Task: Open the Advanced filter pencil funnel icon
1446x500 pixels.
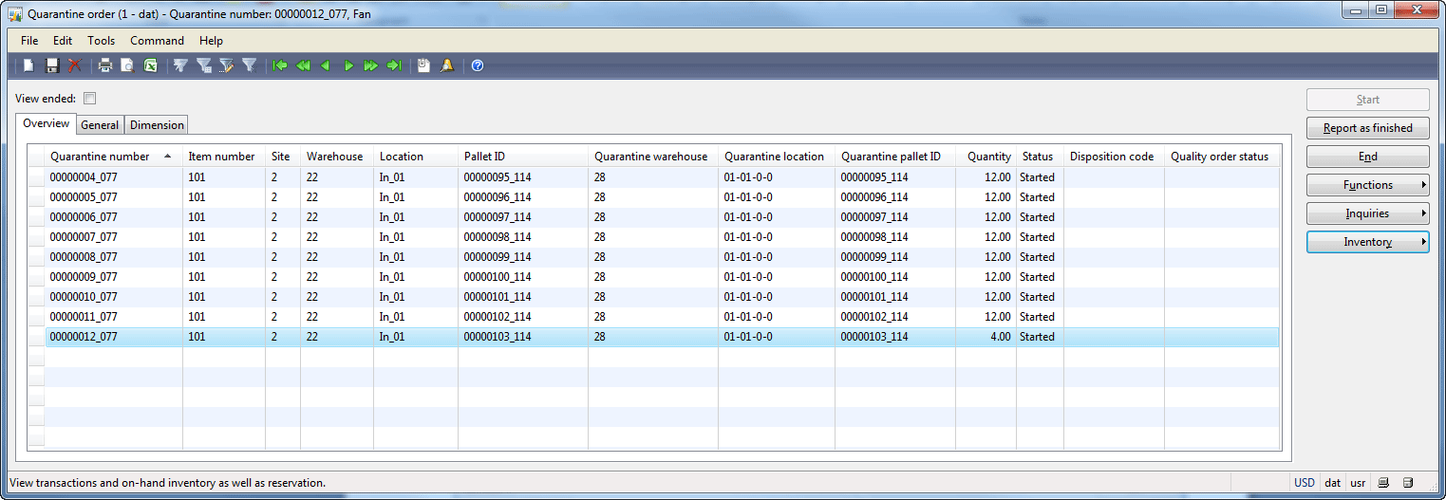Action: click(226, 65)
